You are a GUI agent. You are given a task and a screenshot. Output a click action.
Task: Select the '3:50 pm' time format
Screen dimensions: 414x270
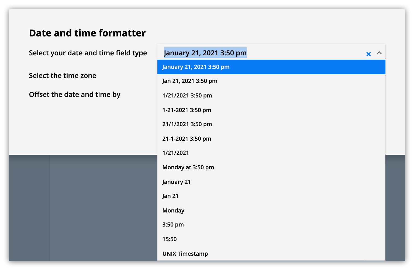[x=173, y=225]
